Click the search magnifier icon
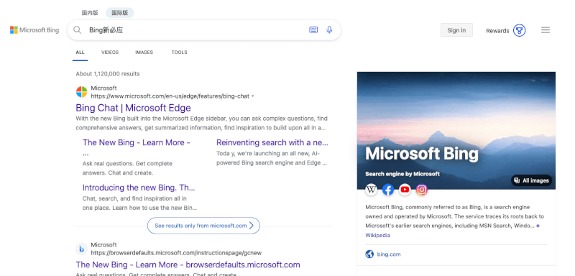The image size is (575, 276). [77, 30]
